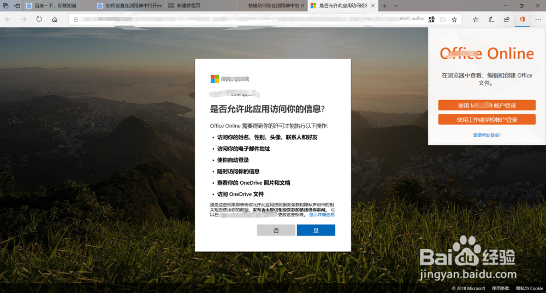Expand the tab preview chevron

396,5
